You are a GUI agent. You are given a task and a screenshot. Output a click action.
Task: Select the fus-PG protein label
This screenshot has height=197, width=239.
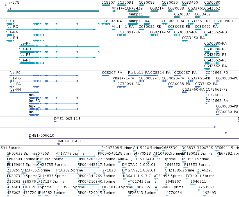[x=15, y=78]
